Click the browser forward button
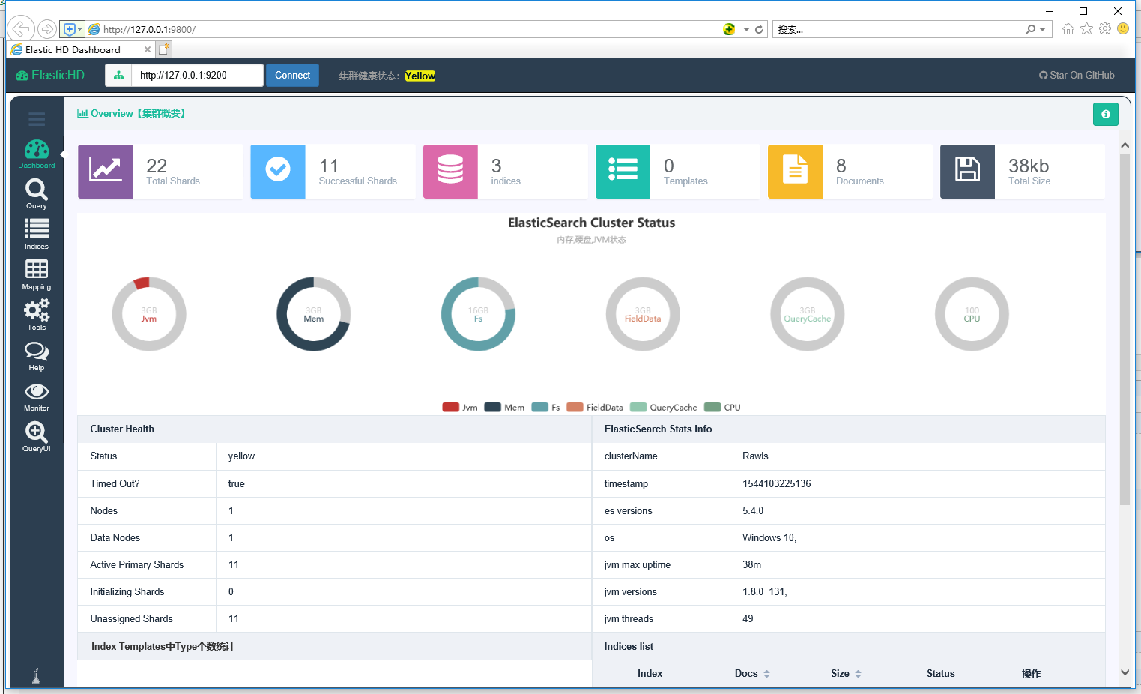The image size is (1141, 694). tap(47, 29)
